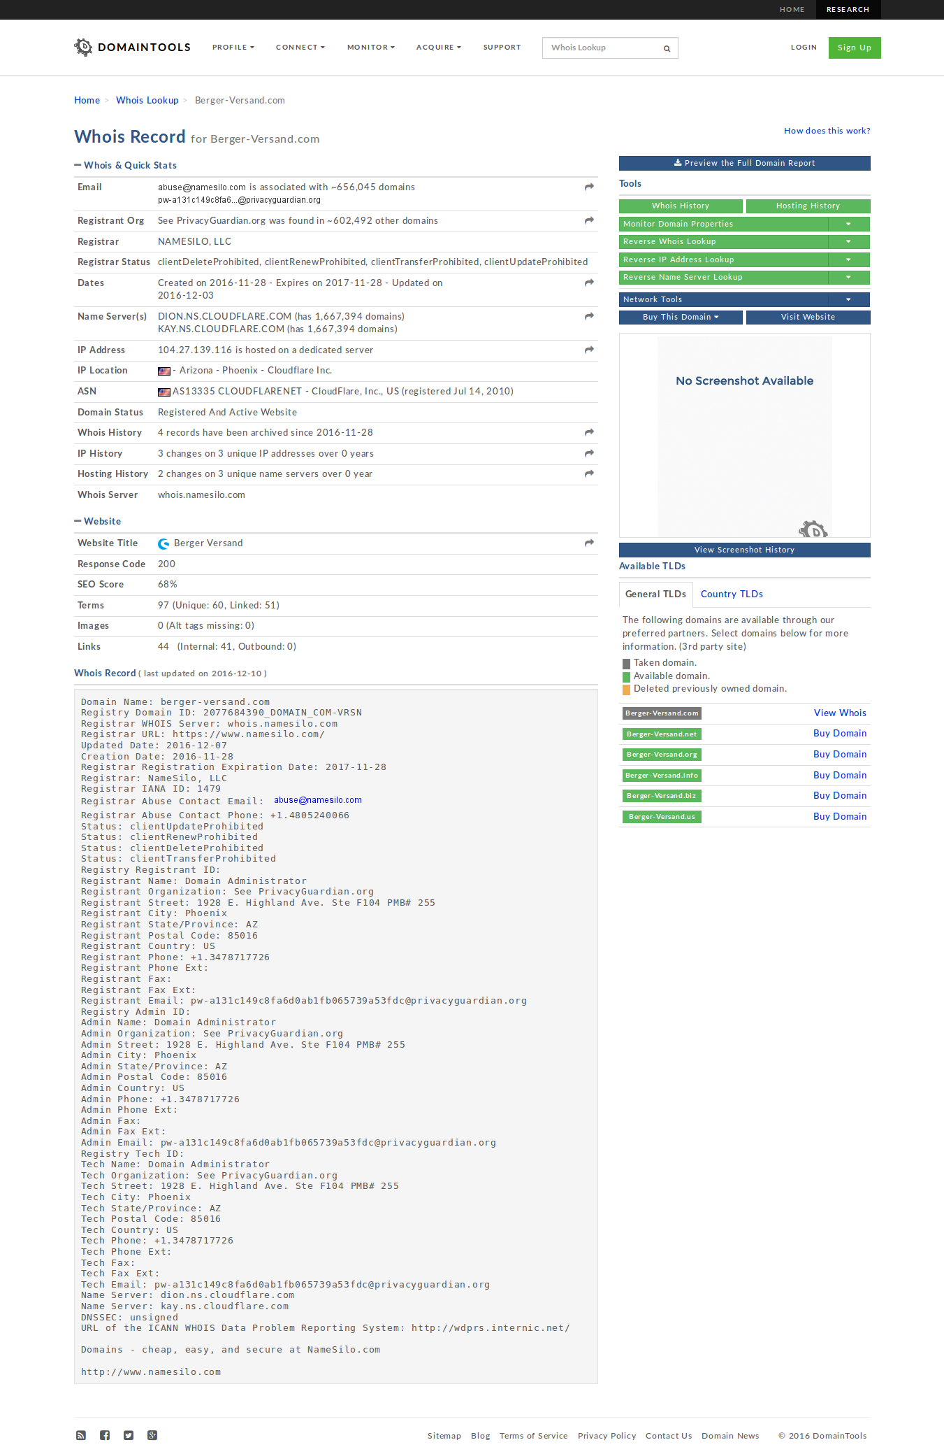Click the gray Taken domain swatch
Image resolution: width=944 pixels, height=1454 pixels.
pyautogui.click(x=626, y=664)
